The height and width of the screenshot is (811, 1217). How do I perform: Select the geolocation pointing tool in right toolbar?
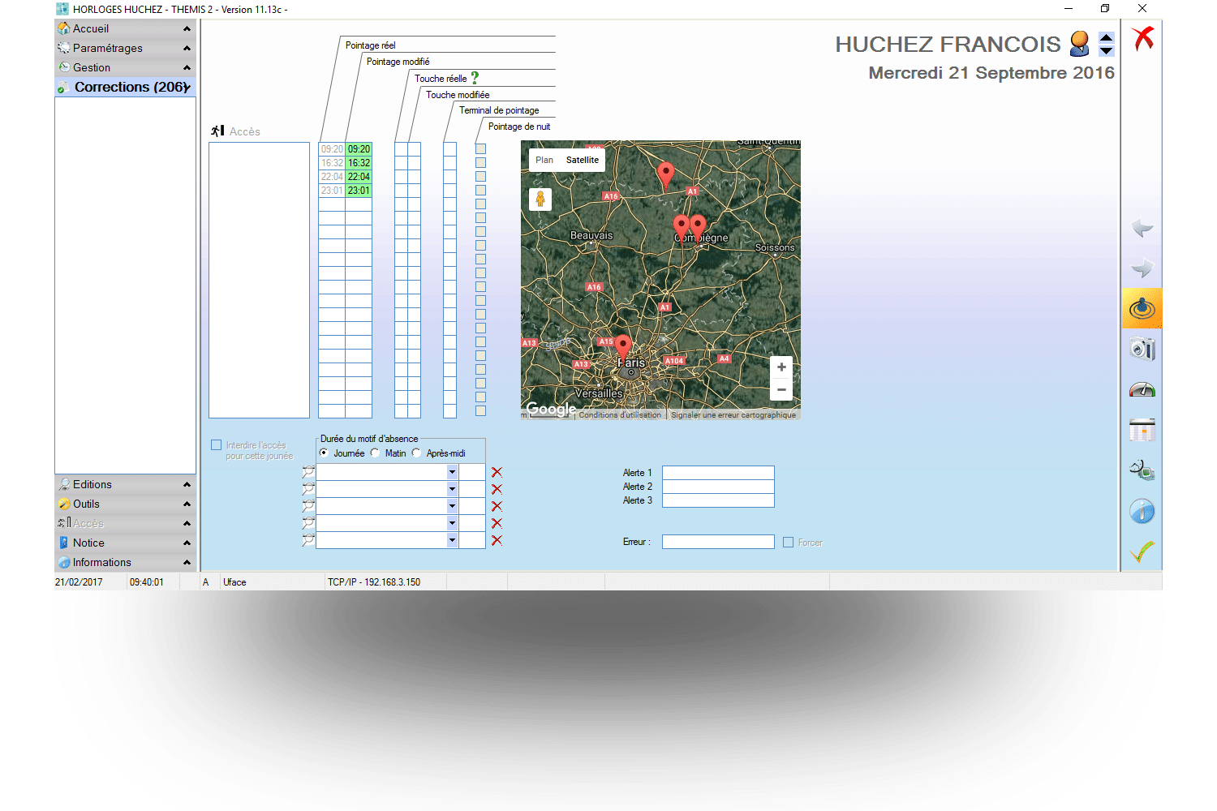tap(1142, 308)
